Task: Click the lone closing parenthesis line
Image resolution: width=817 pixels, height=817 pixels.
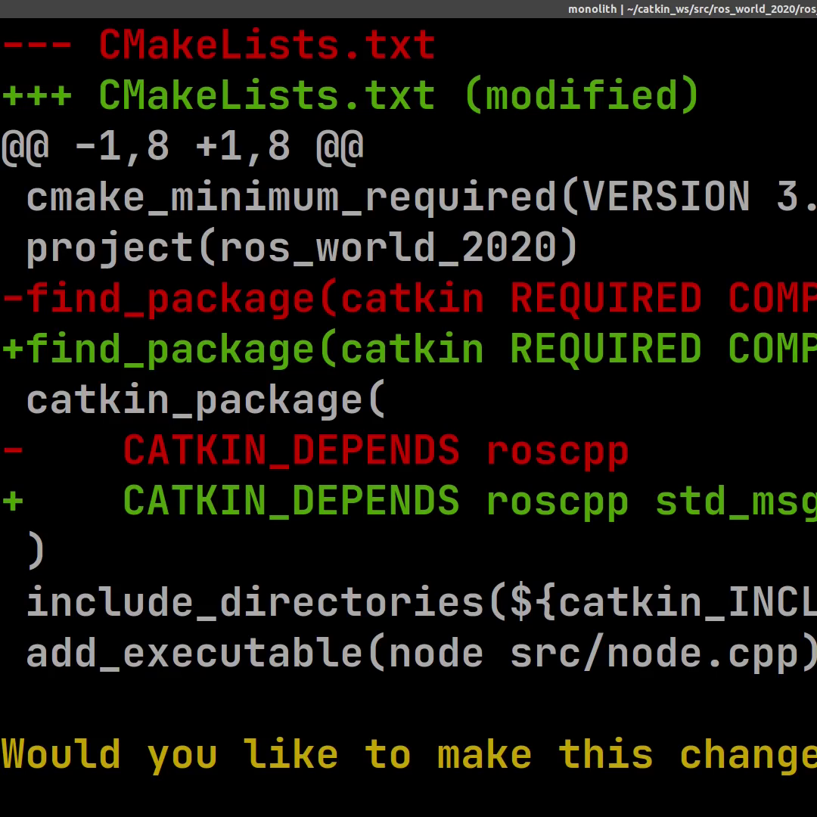Action: tap(36, 552)
